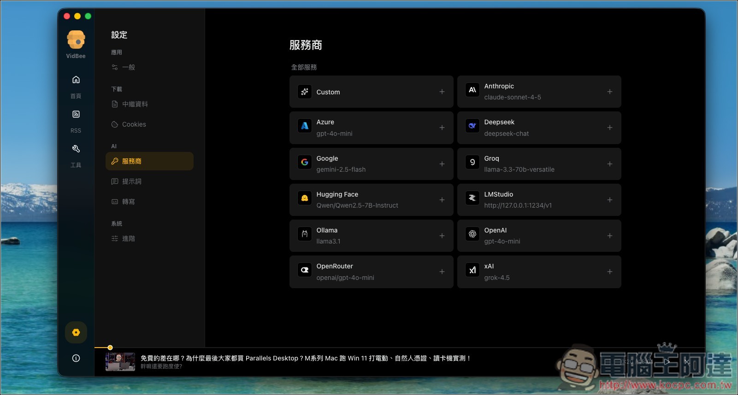Click the channel name 幹嘛還要跑度使?
The width and height of the screenshot is (738, 395).
coord(161,366)
